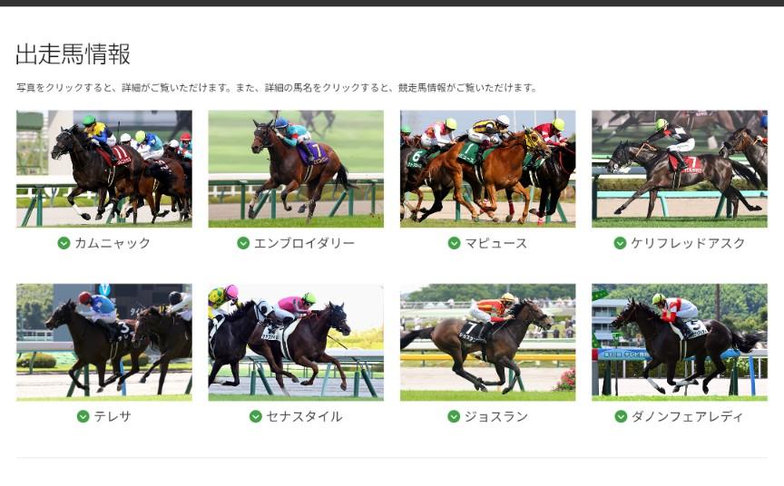The image size is (784, 486).
Task: Click the カムニャック name link
Action: [x=113, y=243]
